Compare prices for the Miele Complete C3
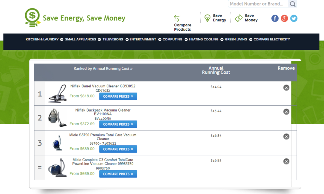The height and width of the screenshot is (194, 324). tap(118, 174)
